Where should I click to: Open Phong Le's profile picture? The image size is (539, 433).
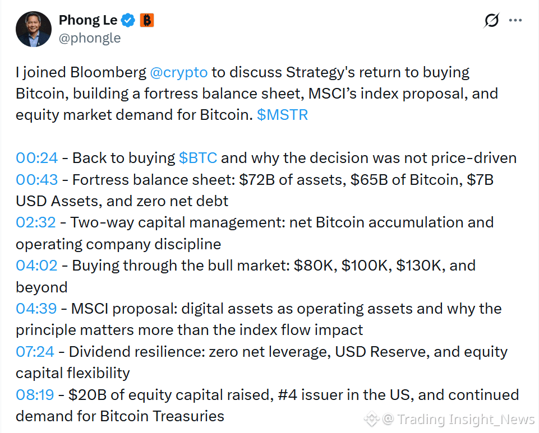(x=34, y=29)
